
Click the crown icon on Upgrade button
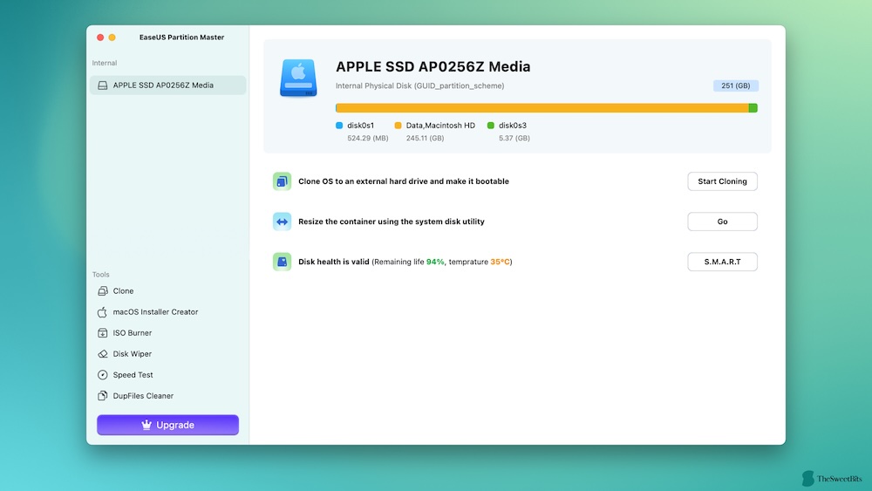point(146,425)
